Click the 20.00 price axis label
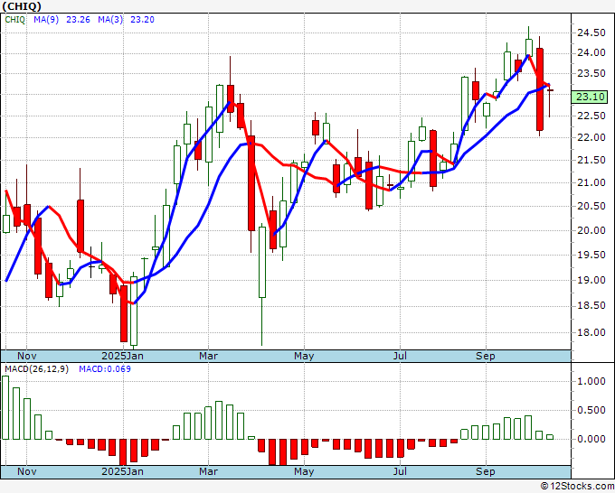 pos(591,230)
